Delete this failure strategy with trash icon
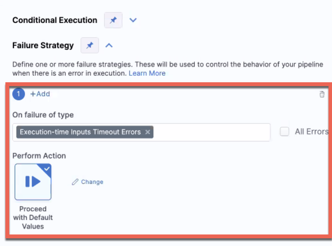Viewport: 332px width, 246px height. pos(322,95)
